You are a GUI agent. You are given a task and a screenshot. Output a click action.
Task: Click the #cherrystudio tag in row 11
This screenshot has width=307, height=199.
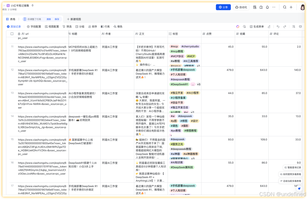(x=190, y=46)
